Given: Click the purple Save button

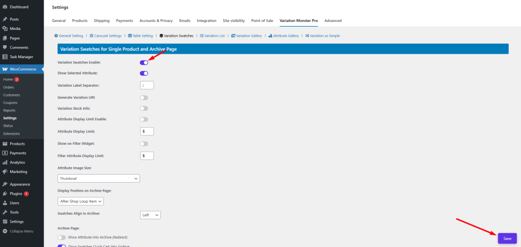Looking at the screenshot, I should 507,238.
